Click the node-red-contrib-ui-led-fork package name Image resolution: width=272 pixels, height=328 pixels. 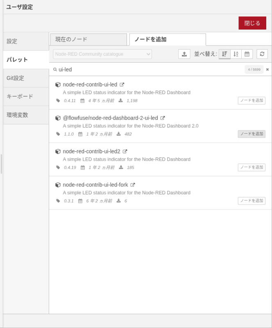[95, 185]
